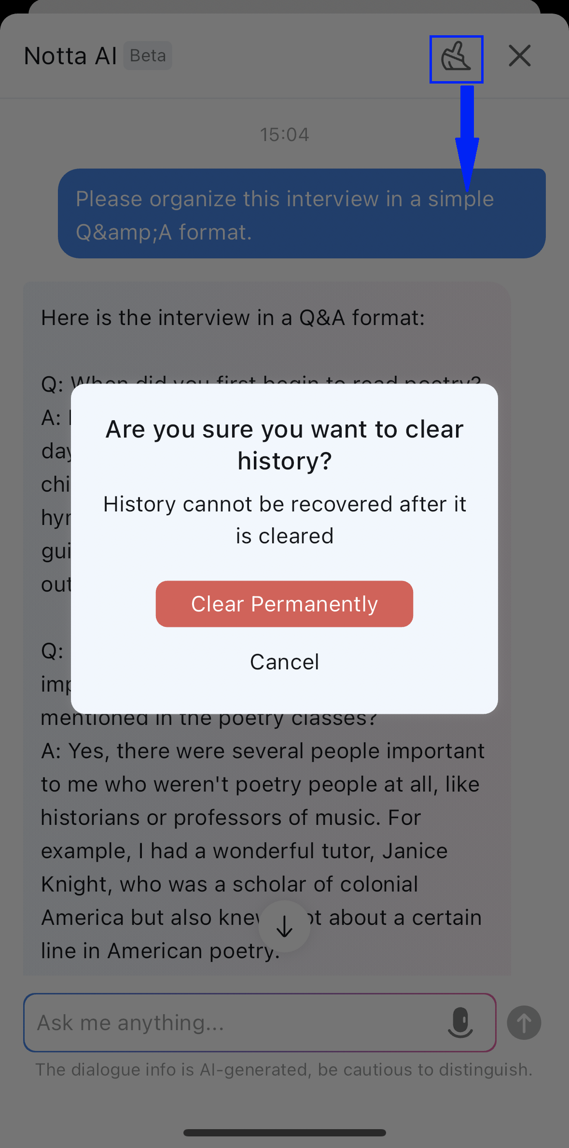This screenshot has width=569, height=1148.
Task: Tap the Notta AI title
Action: 70,56
